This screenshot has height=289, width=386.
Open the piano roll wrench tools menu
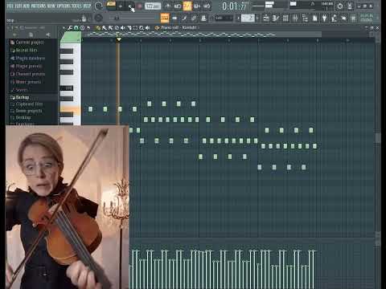point(70,27)
